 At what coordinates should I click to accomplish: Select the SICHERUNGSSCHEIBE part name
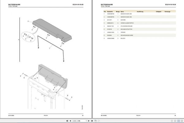tap(127, 35)
